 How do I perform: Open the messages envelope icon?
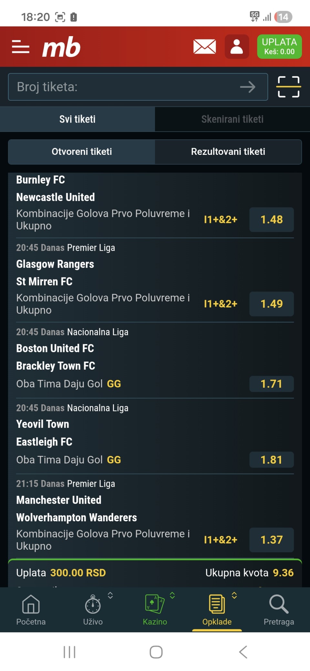tap(204, 47)
